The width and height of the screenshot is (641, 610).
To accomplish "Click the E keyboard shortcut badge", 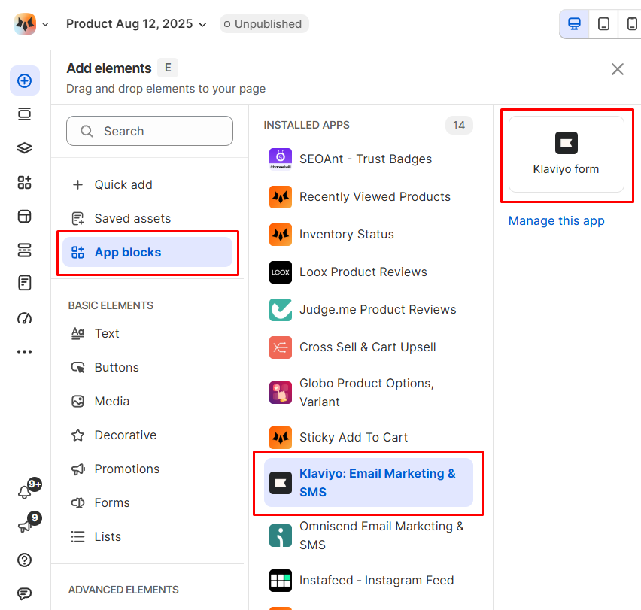I will tap(168, 68).
